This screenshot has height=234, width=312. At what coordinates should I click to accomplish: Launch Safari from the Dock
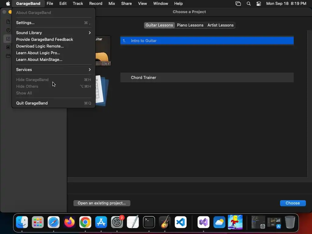pyautogui.click(x=54, y=222)
